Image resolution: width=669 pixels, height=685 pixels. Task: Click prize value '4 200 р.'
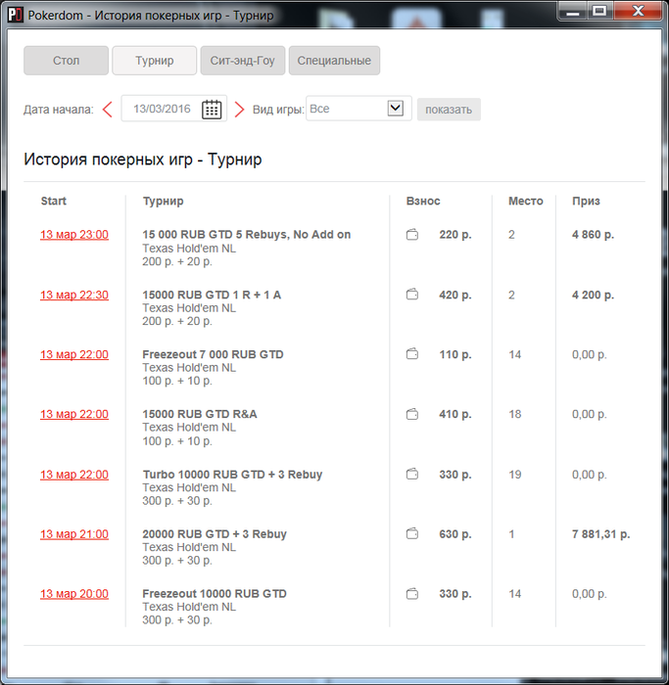593,295
